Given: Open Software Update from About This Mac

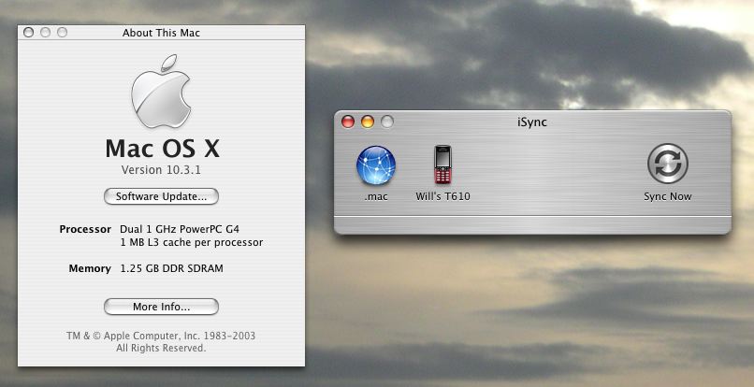Looking at the screenshot, I should (161, 196).
